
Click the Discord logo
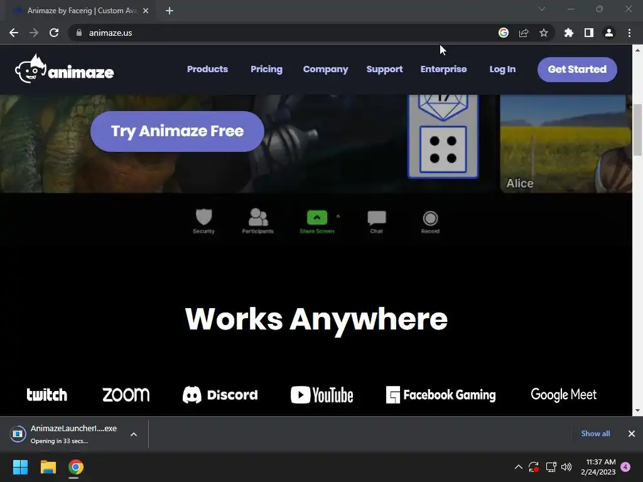220,395
